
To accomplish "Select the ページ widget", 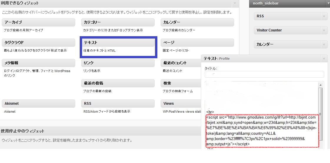I will [197, 43].
